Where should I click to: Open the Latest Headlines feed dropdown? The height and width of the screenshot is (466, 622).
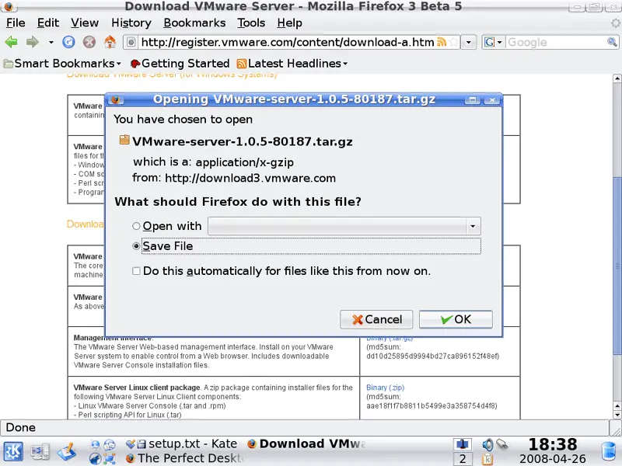[x=292, y=64]
